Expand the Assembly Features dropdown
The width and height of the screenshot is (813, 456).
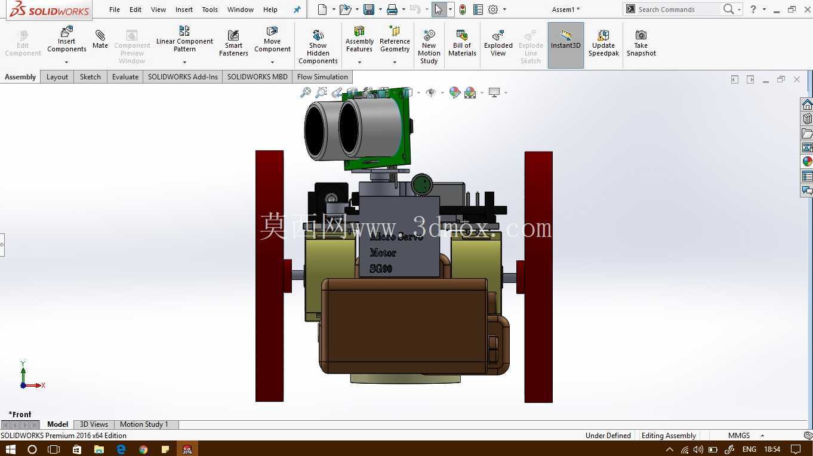coord(359,62)
